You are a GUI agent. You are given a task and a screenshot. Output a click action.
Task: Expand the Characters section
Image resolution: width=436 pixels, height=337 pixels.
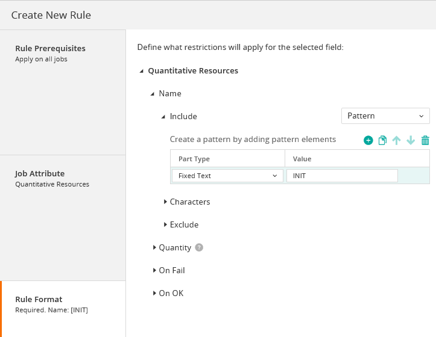pyautogui.click(x=165, y=202)
